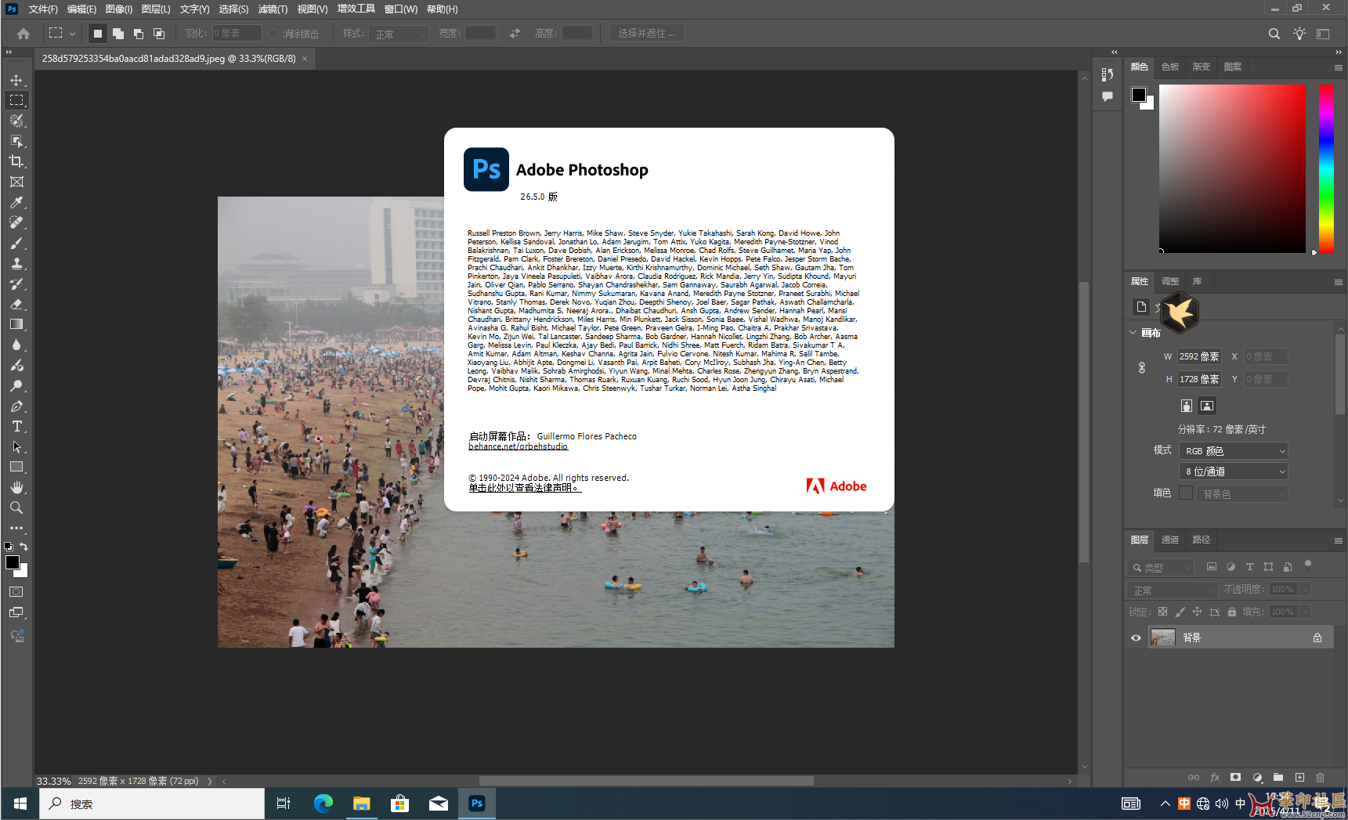Viewport: 1348px width, 820px height.
Task: Open the 图像(I) menu
Action: pyautogui.click(x=119, y=9)
